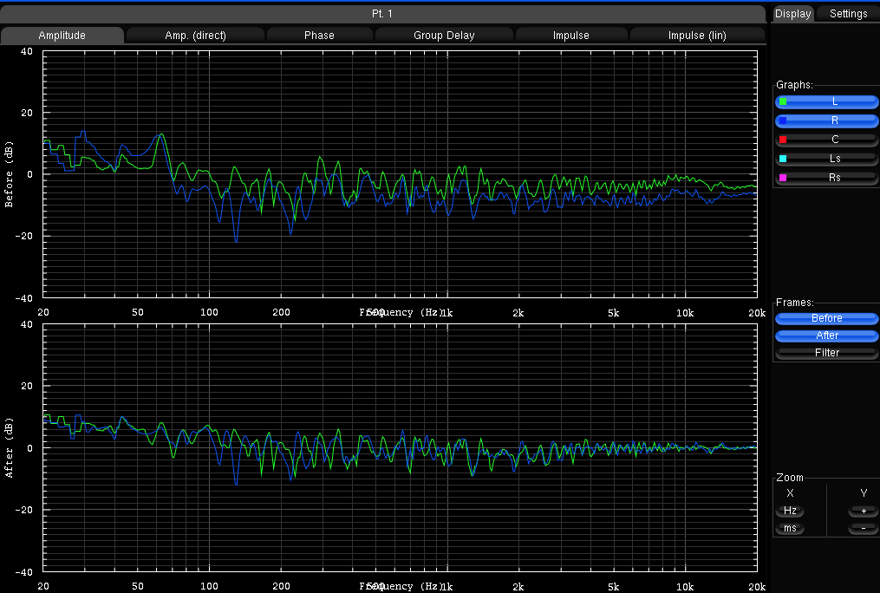880x593 pixels.
Task: Switch to the Phase tab
Action: tap(319, 36)
